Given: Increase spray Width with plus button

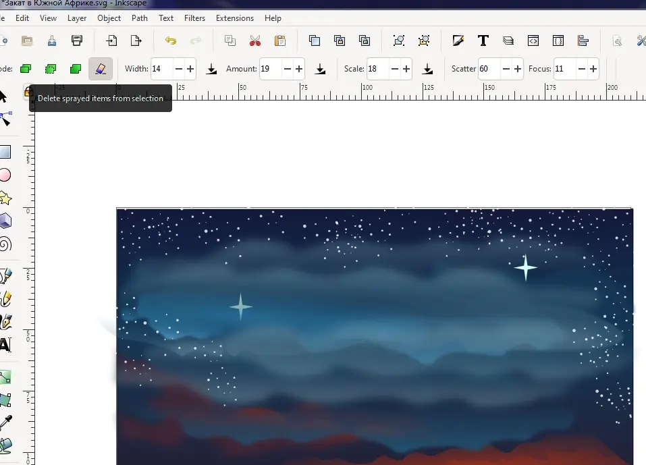Looking at the screenshot, I should (190, 69).
